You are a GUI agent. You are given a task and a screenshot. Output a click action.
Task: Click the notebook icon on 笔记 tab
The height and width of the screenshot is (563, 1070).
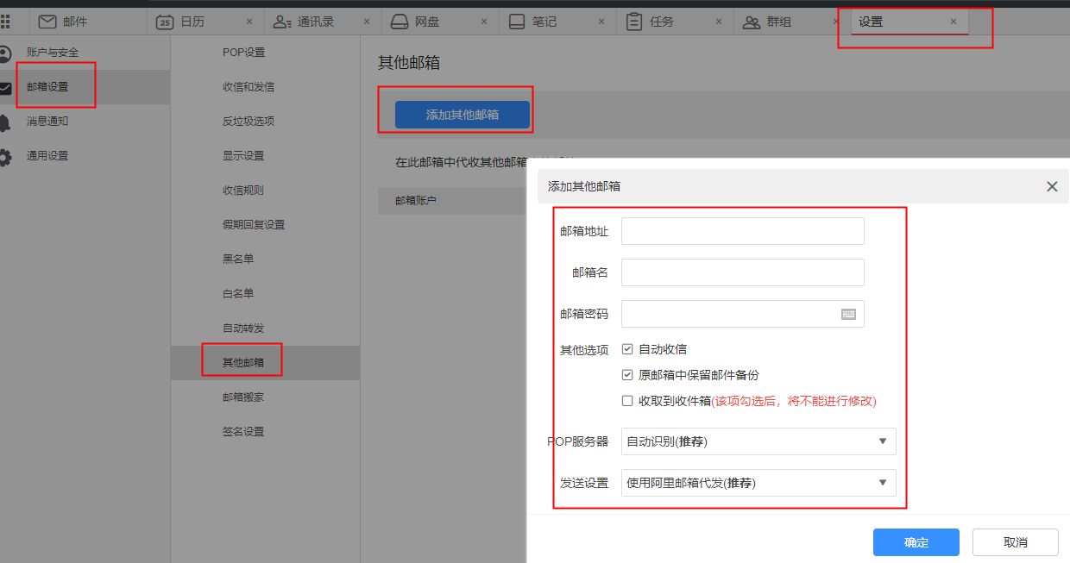tap(516, 22)
